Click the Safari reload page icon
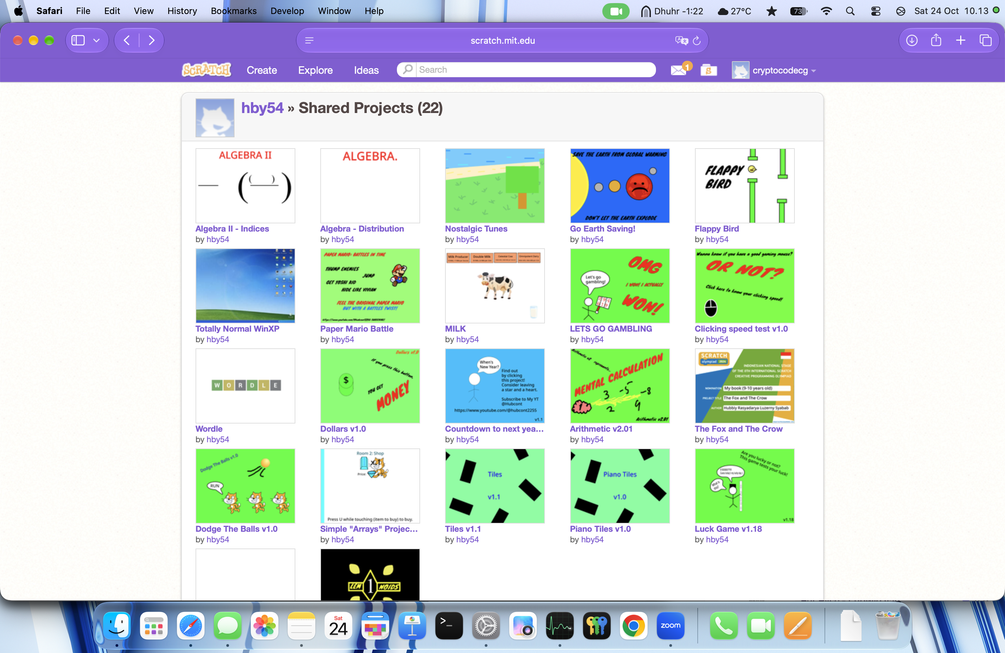The image size is (1005, 653). tap(697, 41)
